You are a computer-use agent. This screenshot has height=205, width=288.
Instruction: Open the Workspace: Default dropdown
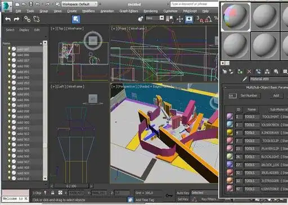coord(79,4)
